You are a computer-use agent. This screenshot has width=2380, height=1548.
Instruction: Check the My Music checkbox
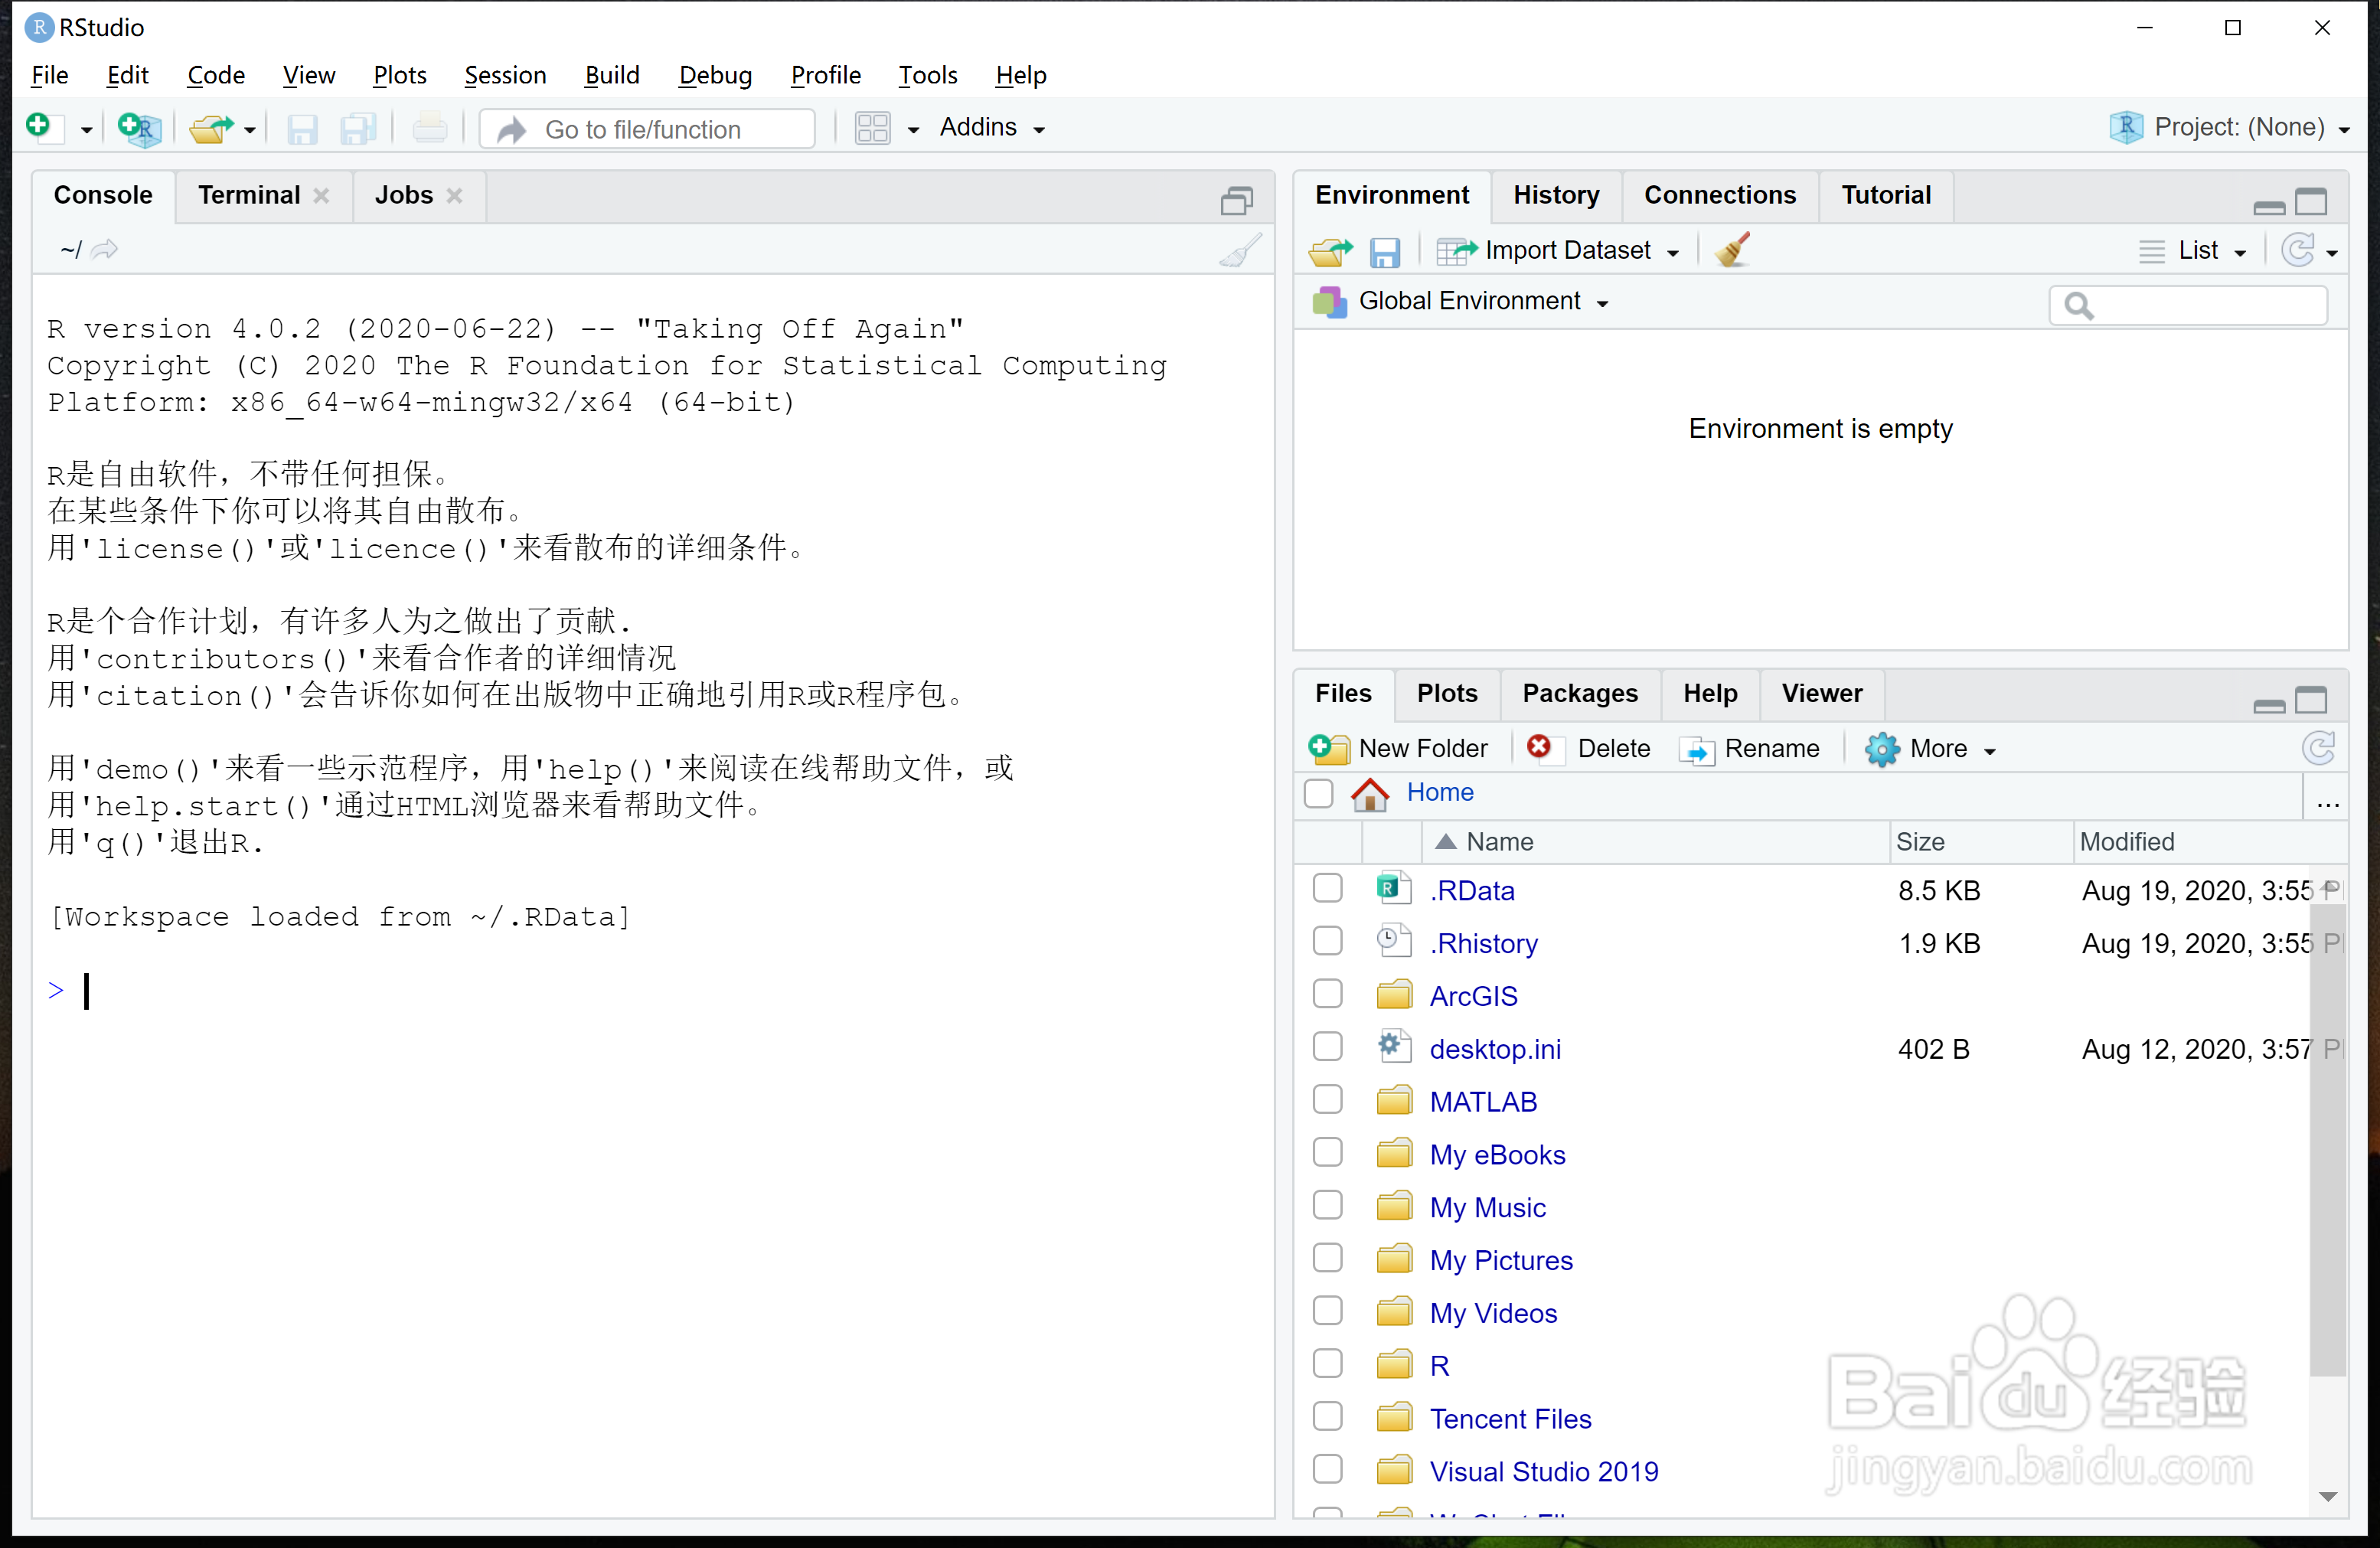pos(1327,1205)
